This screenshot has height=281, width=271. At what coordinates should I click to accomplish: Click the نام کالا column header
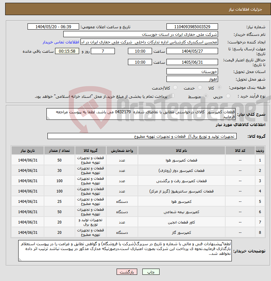182,150
